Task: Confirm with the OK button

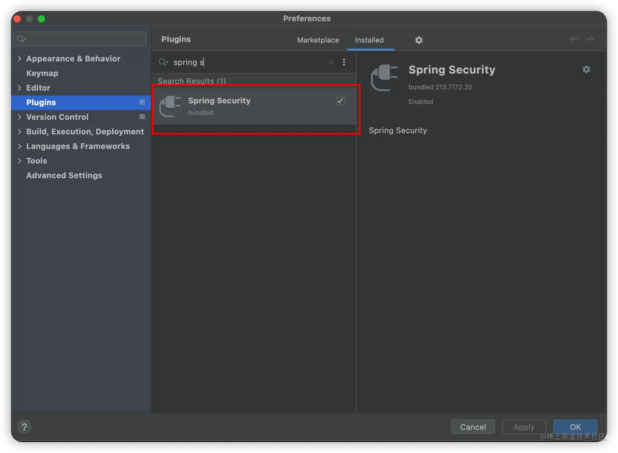Action: (x=575, y=427)
